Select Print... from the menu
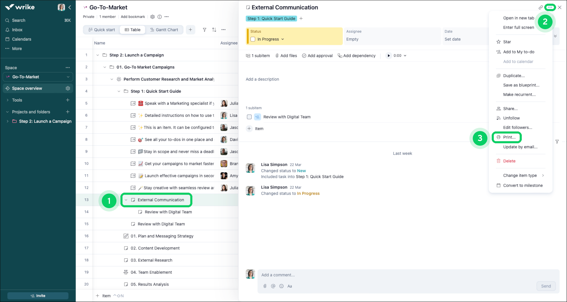Image resolution: width=567 pixels, height=302 pixels. point(507,137)
